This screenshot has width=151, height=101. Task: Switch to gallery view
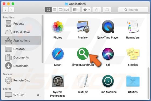pyautogui.click(x=67, y=10)
